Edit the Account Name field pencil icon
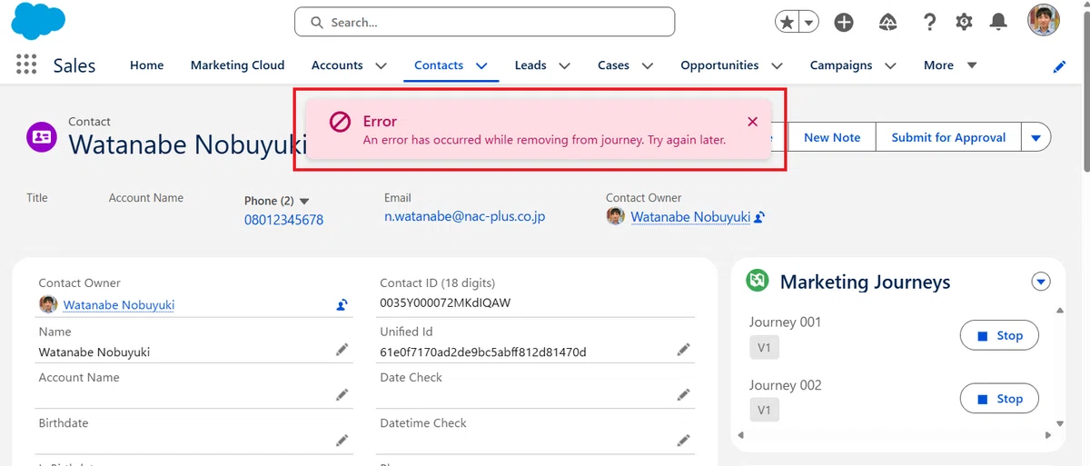Screen dimensions: 1090x466 [x=342, y=394]
